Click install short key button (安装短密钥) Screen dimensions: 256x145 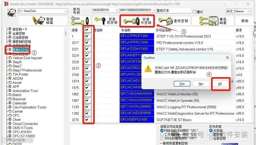(106, 21)
